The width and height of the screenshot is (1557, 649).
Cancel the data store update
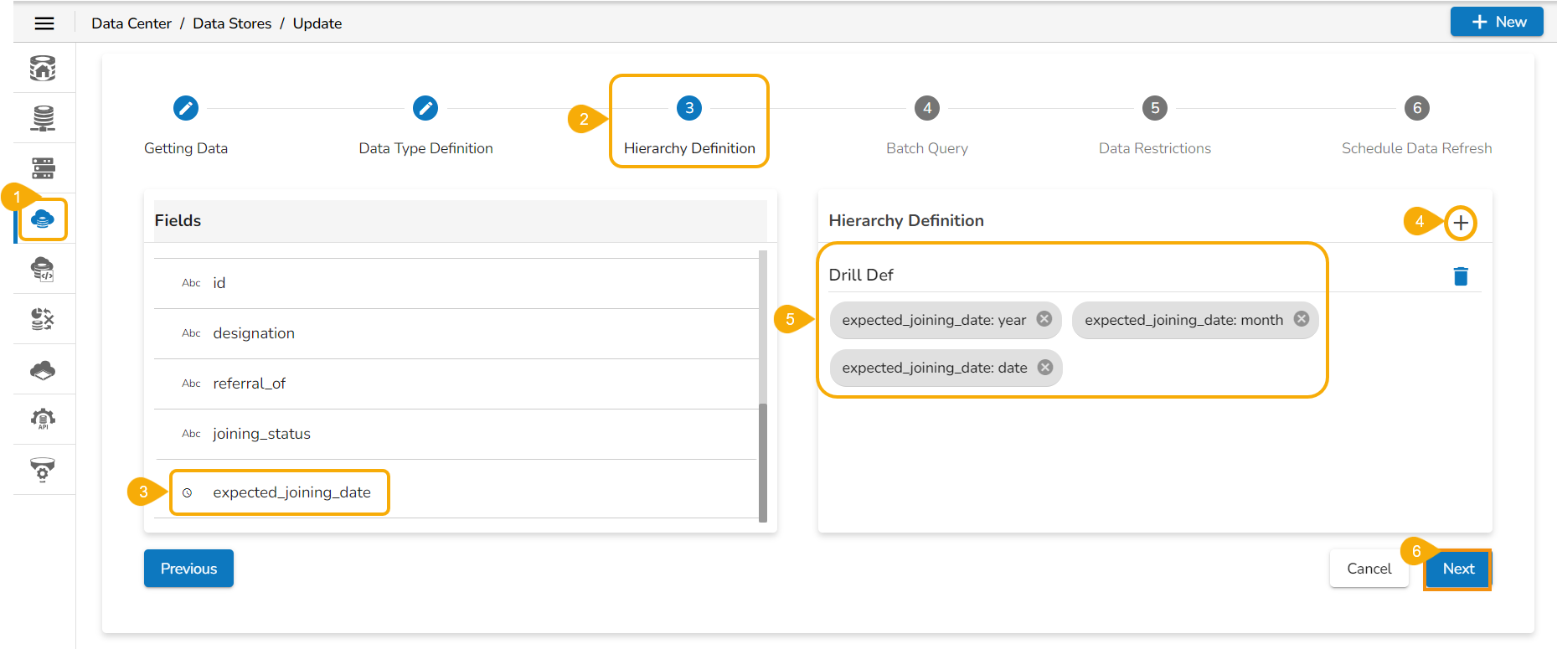click(x=1369, y=569)
